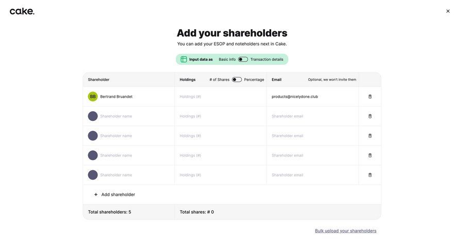Delete the Bertrand Bruandet shareholder row
The width and height of the screenshot is (464, 249).
pyautogui.click(x=370, y=97)
